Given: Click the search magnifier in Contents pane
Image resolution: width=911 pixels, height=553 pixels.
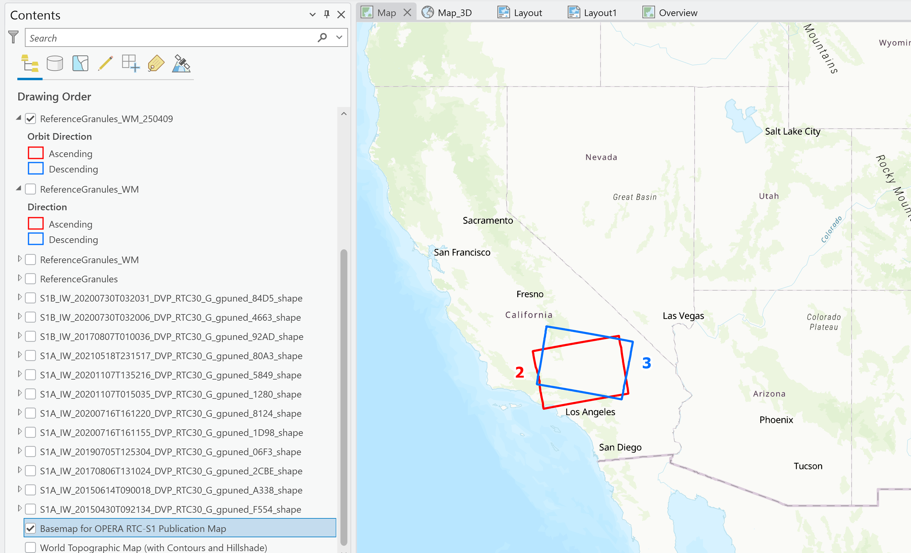Looking at the screenshot, I should [322, 37].
